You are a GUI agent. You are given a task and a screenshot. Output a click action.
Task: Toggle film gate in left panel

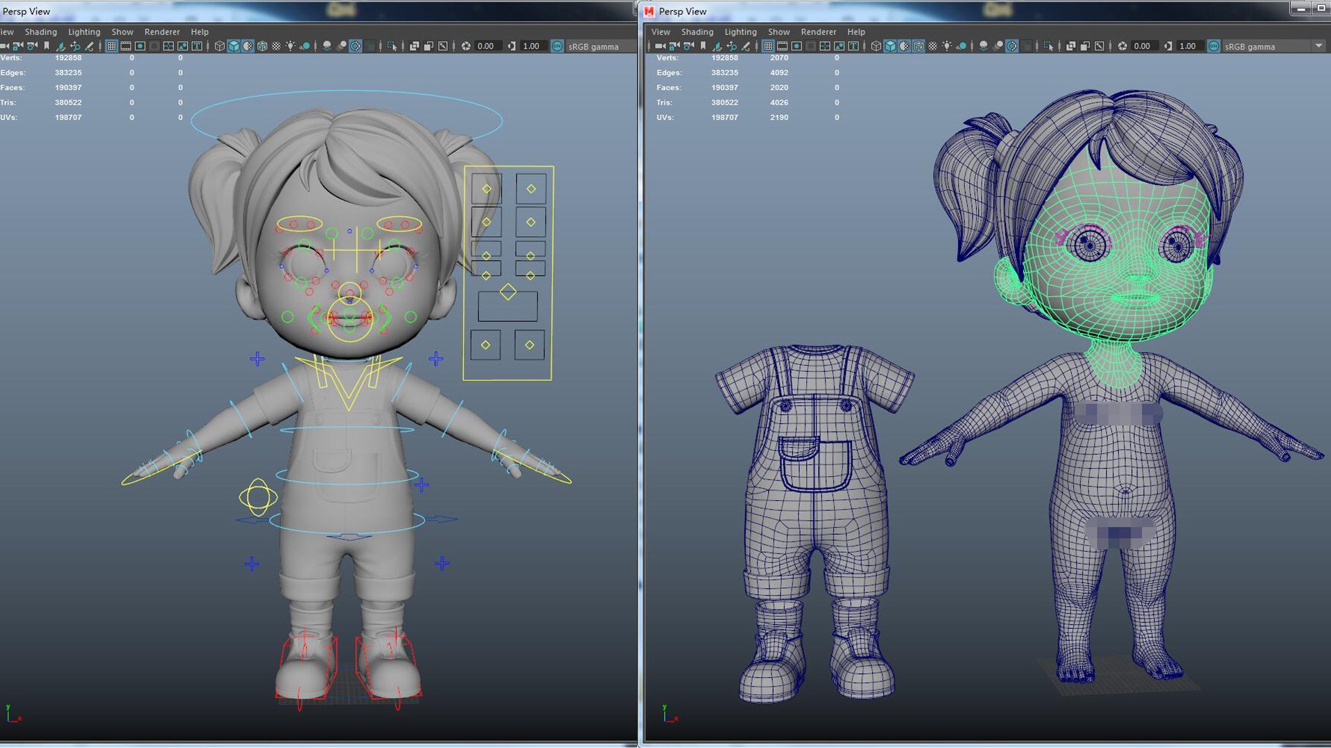pyautogui.click(x=125, y=46)
